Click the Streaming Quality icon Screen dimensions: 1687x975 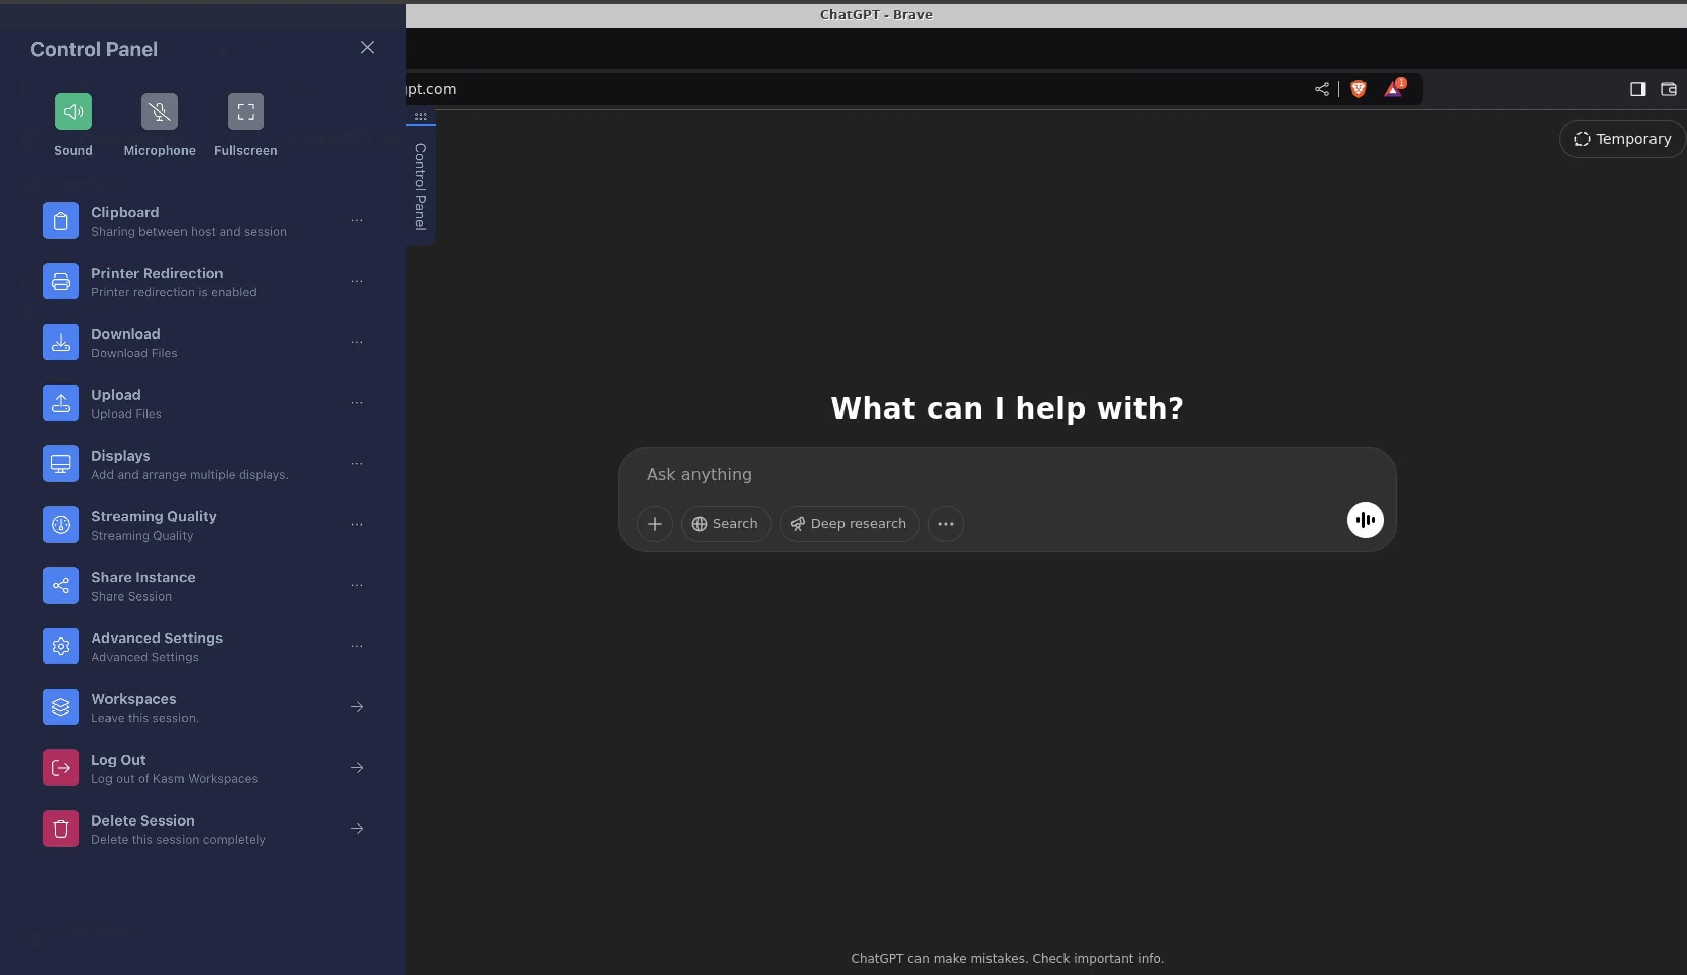click(x=61, y=524)
